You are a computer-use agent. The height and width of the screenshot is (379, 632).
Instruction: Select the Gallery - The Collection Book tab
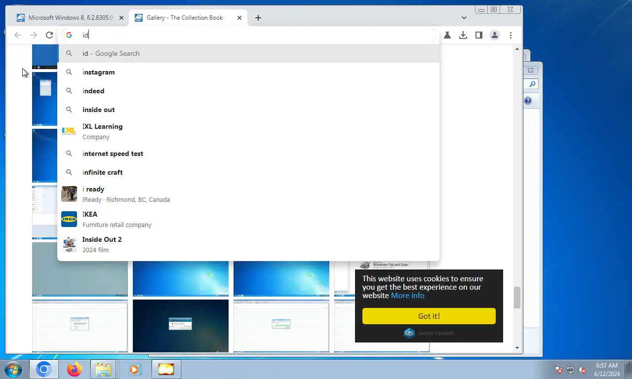188,18
